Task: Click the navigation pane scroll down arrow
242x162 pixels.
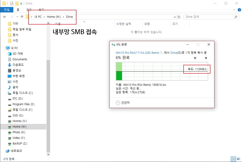Action: click(x=48, y=154)
